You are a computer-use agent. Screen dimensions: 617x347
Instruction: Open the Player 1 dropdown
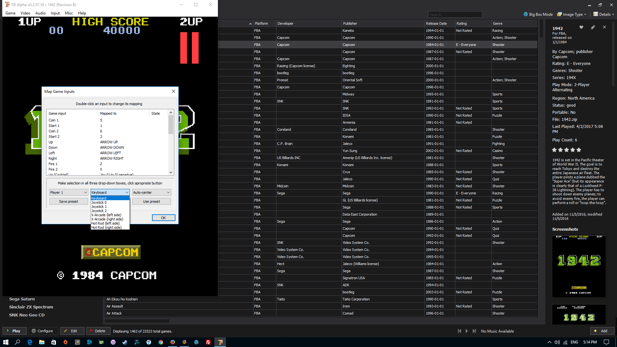68,192
